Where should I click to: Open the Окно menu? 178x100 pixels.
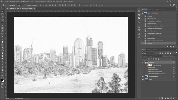(x=65, y=2)
